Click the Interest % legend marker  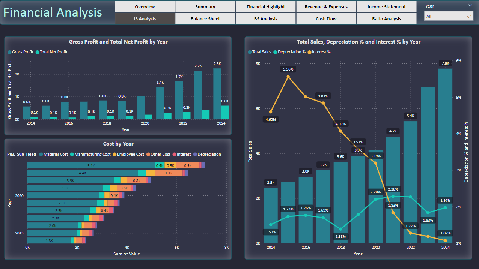coord(310,52)
